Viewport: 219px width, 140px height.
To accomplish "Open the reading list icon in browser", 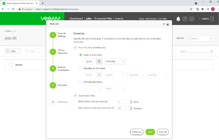I will click(x=208, y=9).
